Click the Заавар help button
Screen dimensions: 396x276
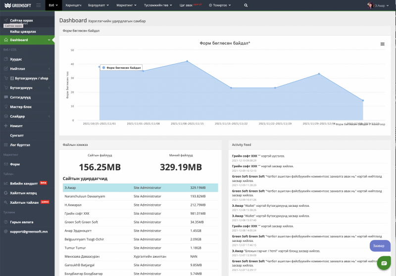pos(379,245)
